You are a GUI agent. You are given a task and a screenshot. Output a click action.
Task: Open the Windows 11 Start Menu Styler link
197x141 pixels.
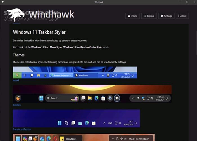[x=47, y=47]
